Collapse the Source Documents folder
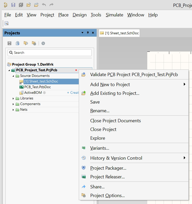192x204 pixels. pos(13,76)
